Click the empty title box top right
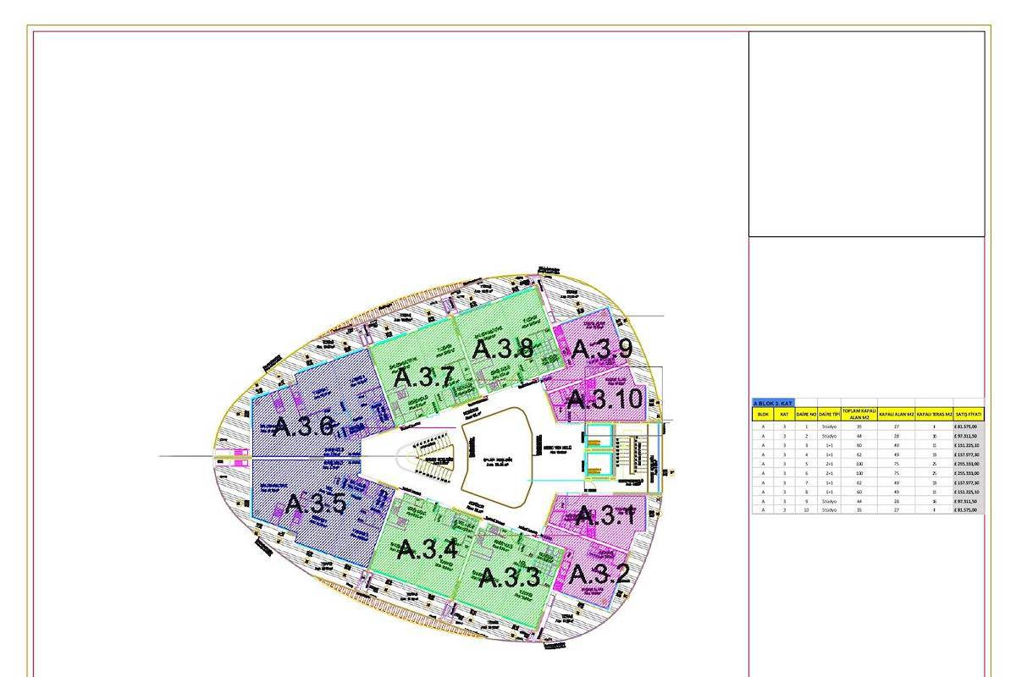This screenshot has height=677, width=1016. pos(866,134)
